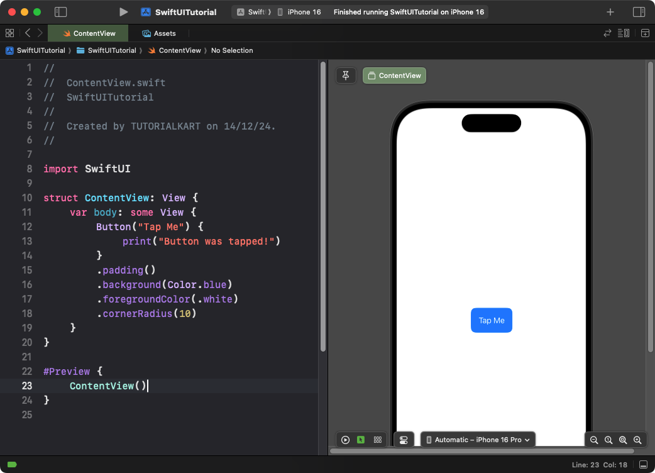Screen dimensions: 655x473
Task: Toggle zoom to actual size magnifier
Action: [x=608, y=440]
